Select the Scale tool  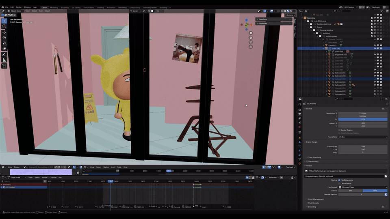click(x=4, y=43)
